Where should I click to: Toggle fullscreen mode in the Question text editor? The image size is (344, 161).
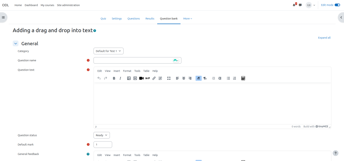pos(169,78)
